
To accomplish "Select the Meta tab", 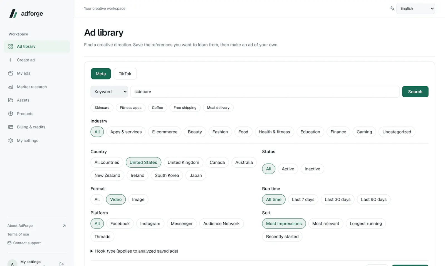I will 101,74.
